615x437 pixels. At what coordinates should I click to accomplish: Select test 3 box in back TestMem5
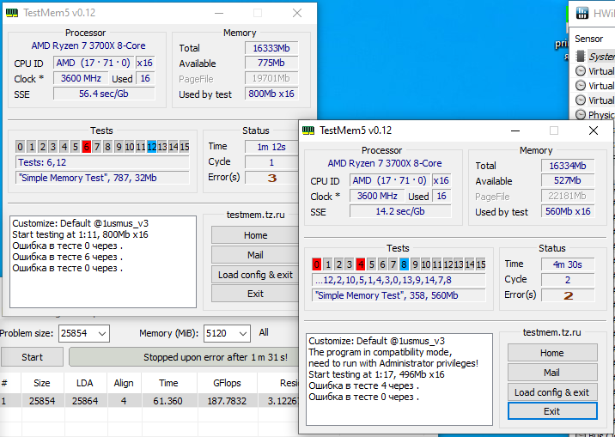click(53, 147)
